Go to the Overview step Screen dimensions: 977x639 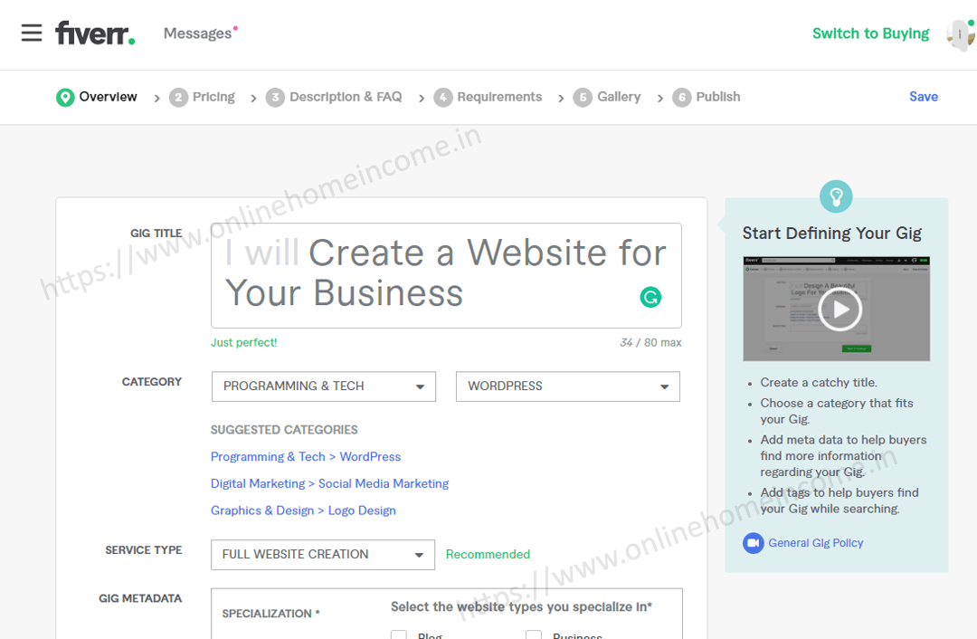click(x=108, y=97)
